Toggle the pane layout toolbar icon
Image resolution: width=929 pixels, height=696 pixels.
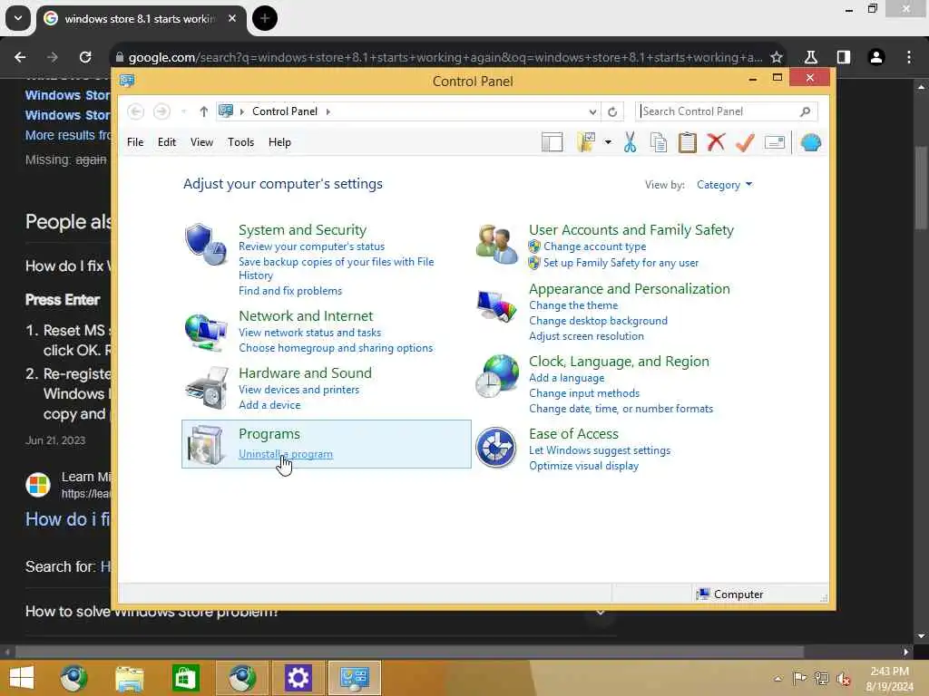552,142
